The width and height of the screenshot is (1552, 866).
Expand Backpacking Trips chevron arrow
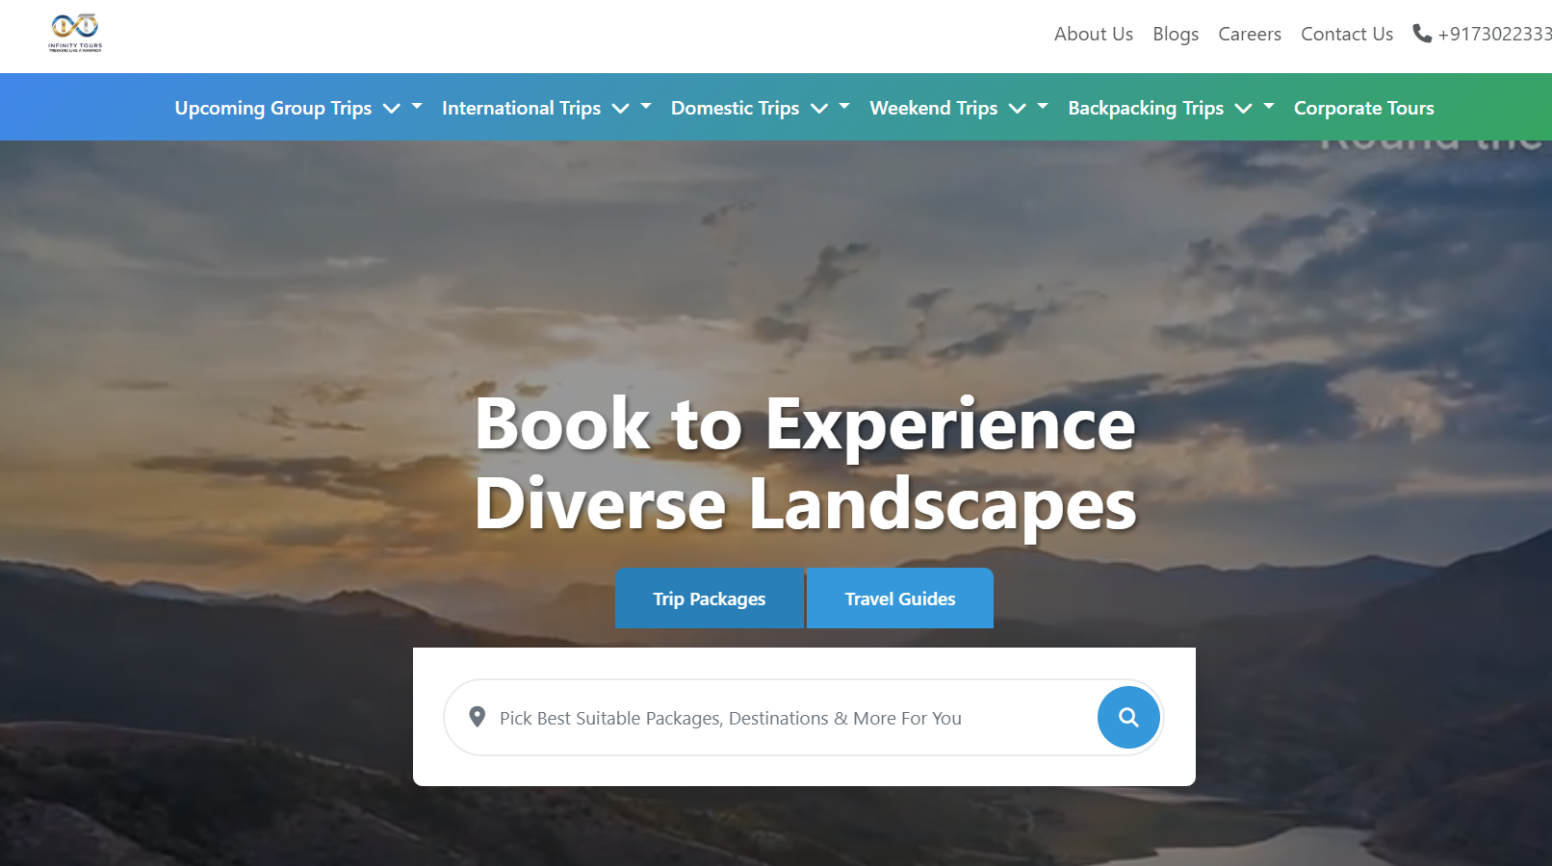(x=1244, y=109)
